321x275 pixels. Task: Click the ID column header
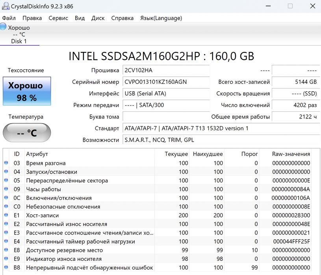tap(17, 154)
